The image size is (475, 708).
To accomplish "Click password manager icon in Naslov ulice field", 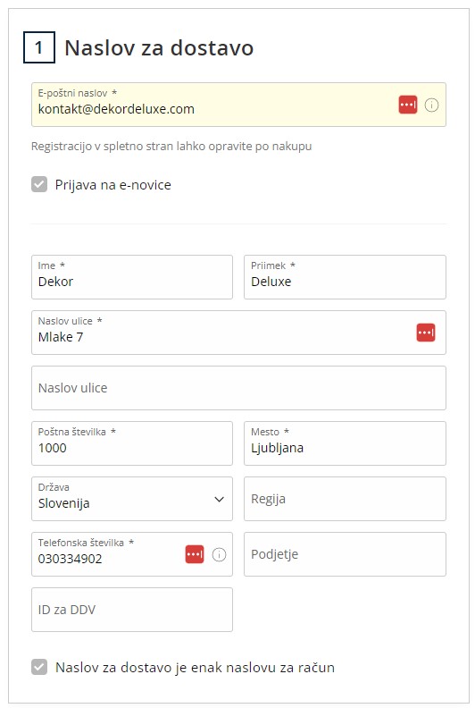I will (x=426, y=333).
